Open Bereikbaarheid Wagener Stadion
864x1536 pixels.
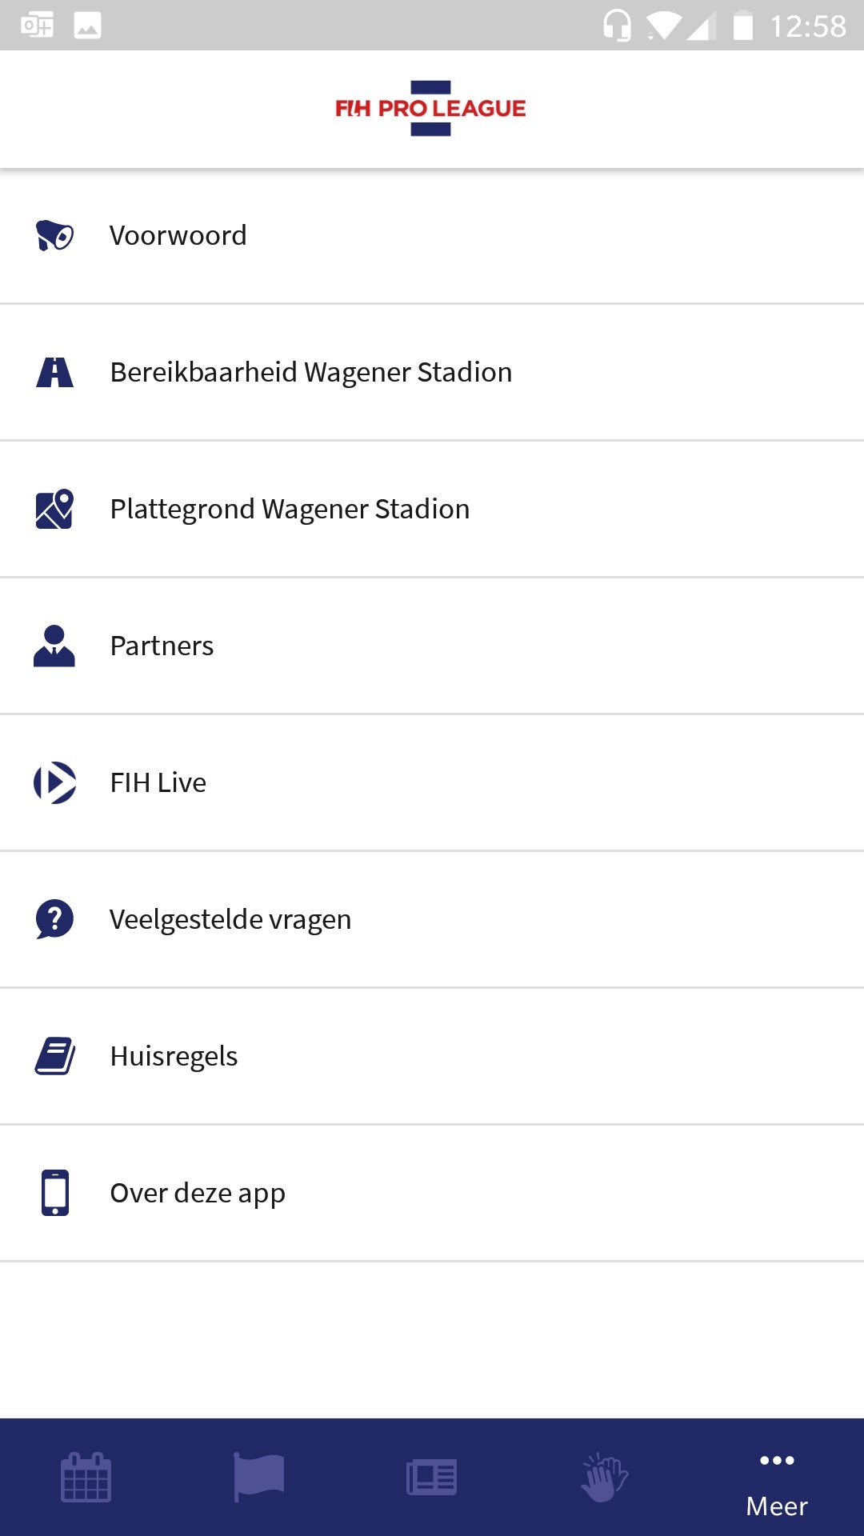click(x=310, y=372)
